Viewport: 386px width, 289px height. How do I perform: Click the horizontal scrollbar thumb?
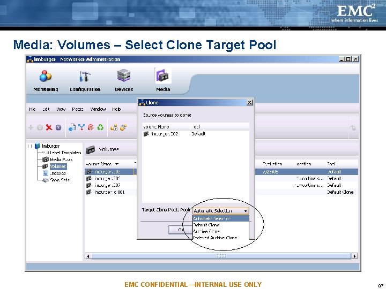click(x=221, y=256)
